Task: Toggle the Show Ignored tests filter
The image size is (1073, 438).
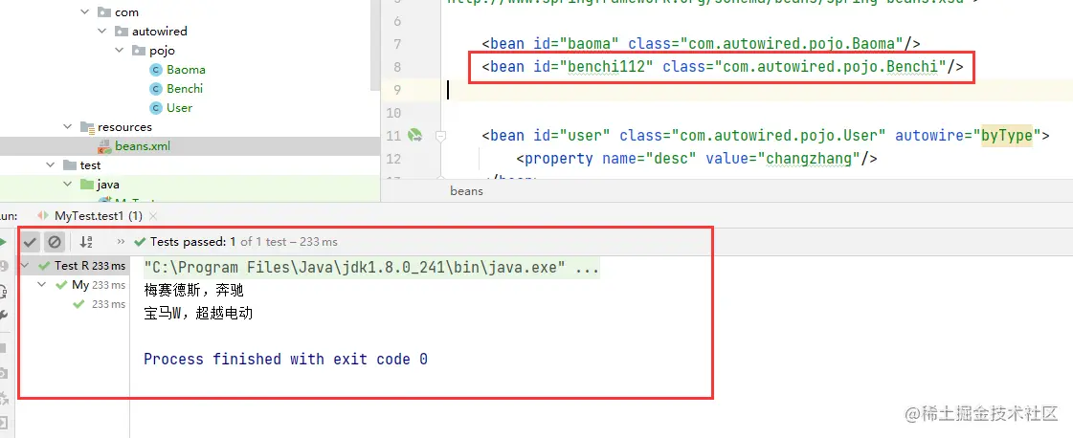Action: coord(54,241)
